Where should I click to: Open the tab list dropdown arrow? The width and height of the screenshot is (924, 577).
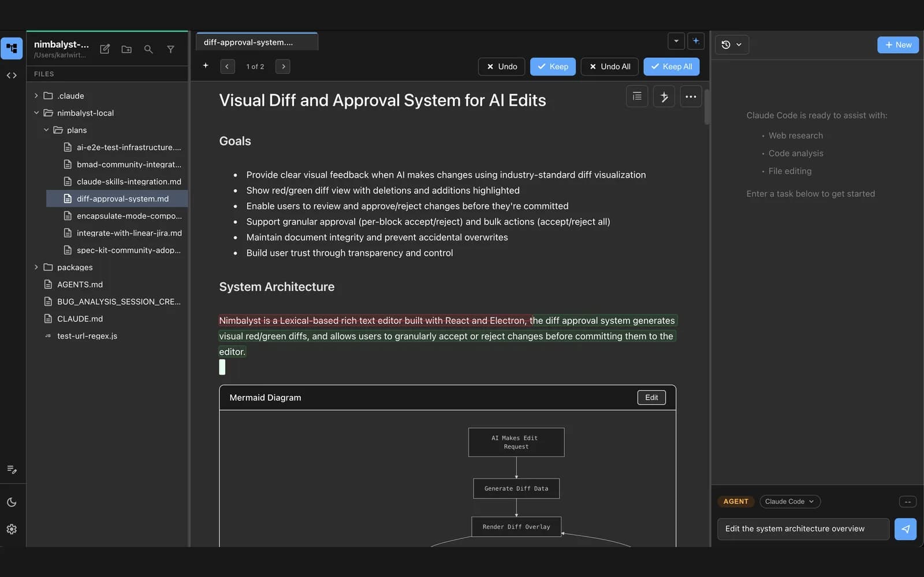[676, 41]
